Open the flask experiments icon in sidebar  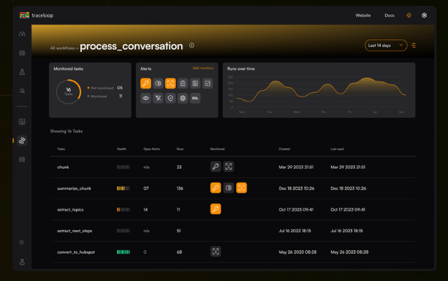point(22,72)
